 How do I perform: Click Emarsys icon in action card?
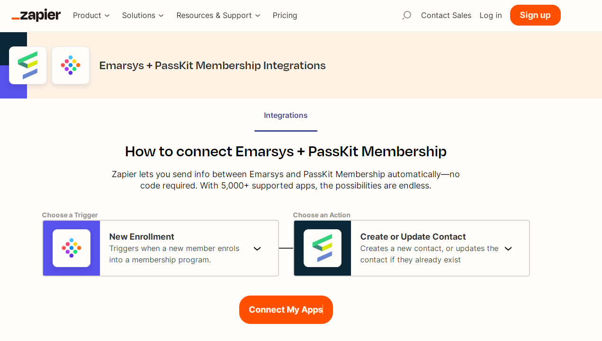tap(323, 248)
